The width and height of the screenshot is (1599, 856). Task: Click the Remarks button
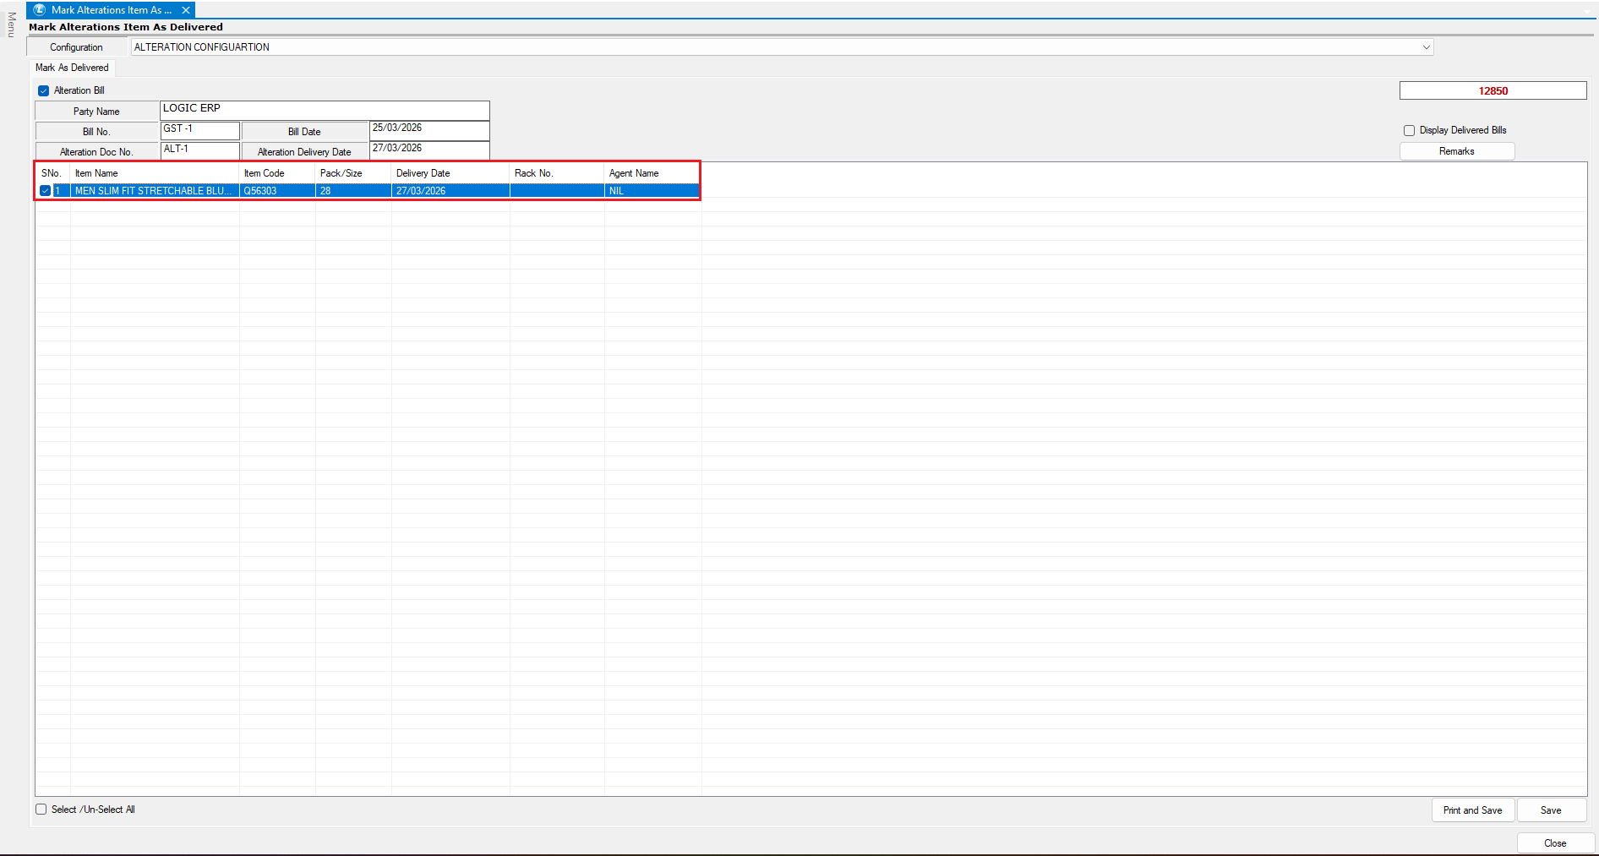(x=1456, y=151)
